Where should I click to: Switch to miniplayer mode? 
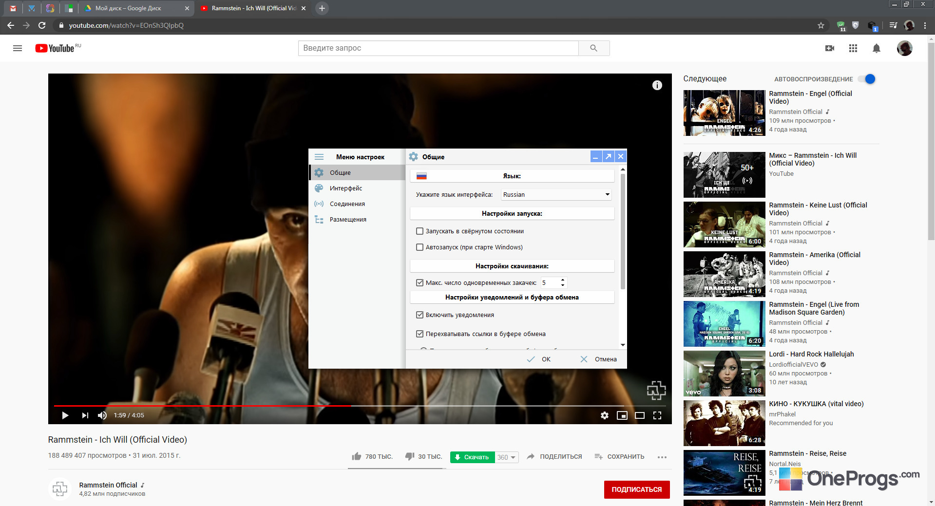tap(622, 415)
